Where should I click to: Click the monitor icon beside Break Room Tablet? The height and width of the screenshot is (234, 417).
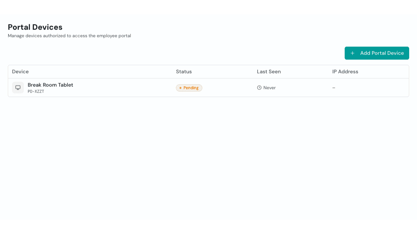pos(18,87)
